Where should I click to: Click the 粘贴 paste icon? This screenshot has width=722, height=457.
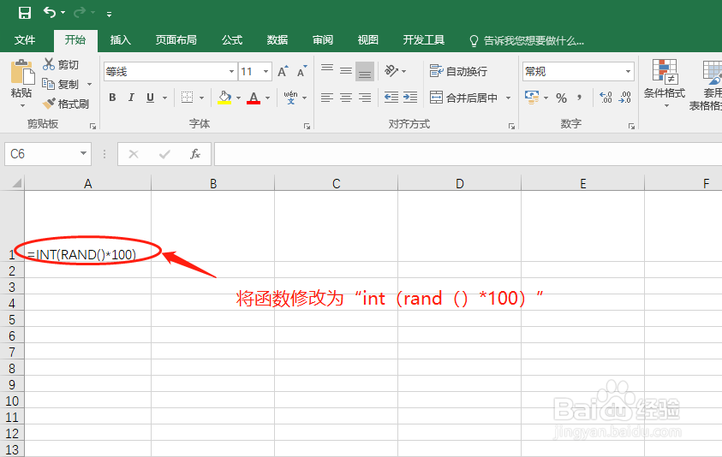(x=21, y=72)
